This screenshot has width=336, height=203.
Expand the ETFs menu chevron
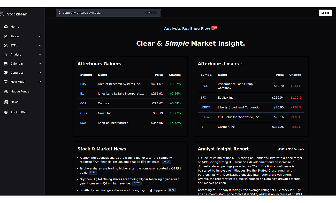coord(40,46)
